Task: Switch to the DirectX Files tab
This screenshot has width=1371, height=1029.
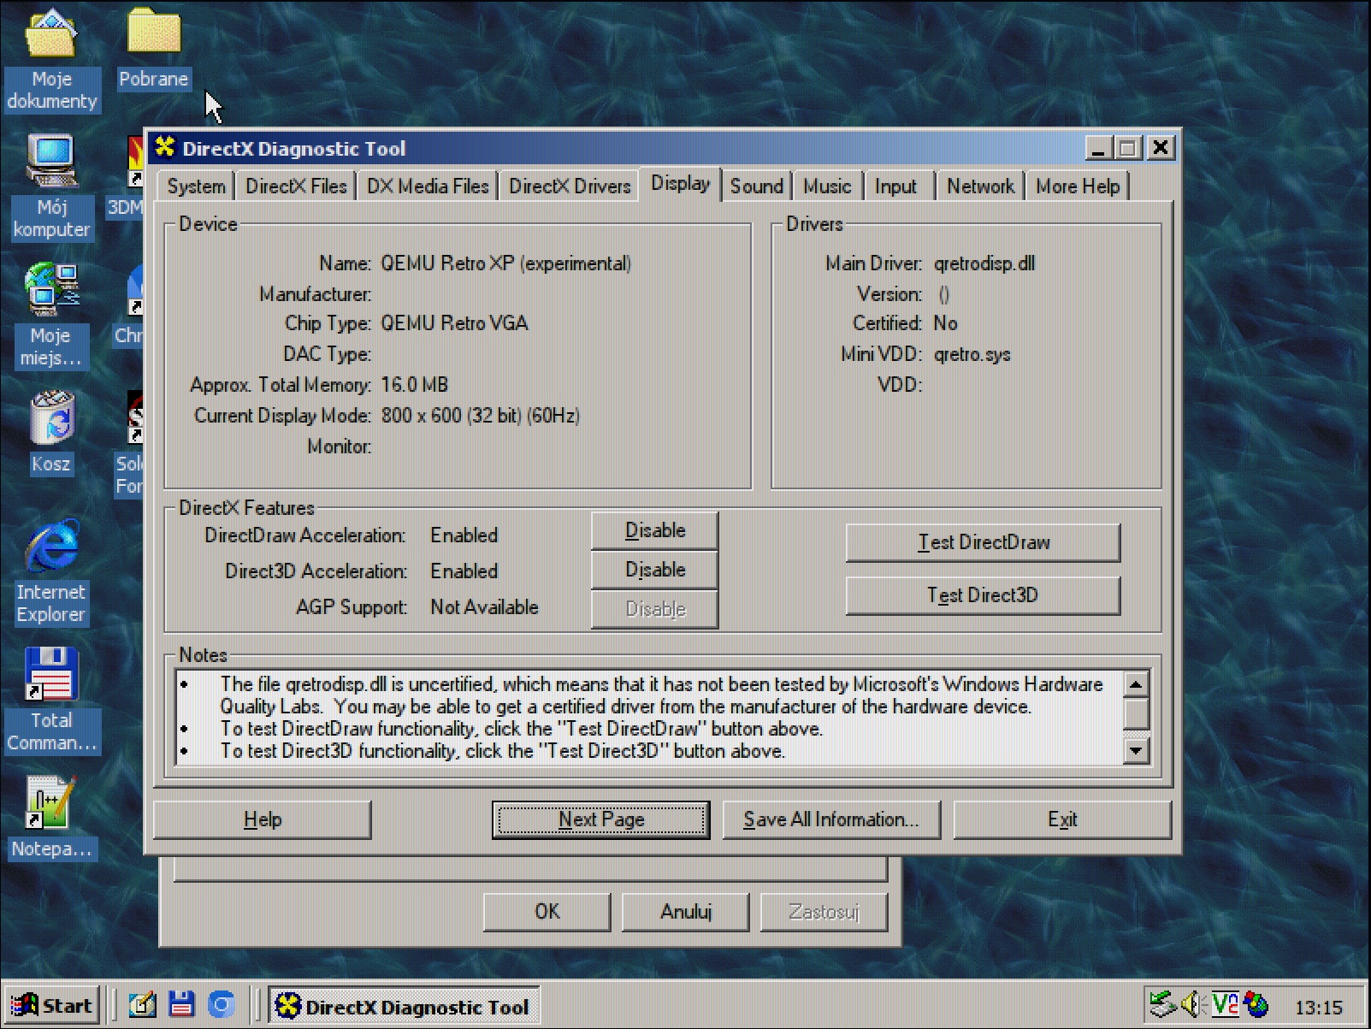Action: click(296, 186)
